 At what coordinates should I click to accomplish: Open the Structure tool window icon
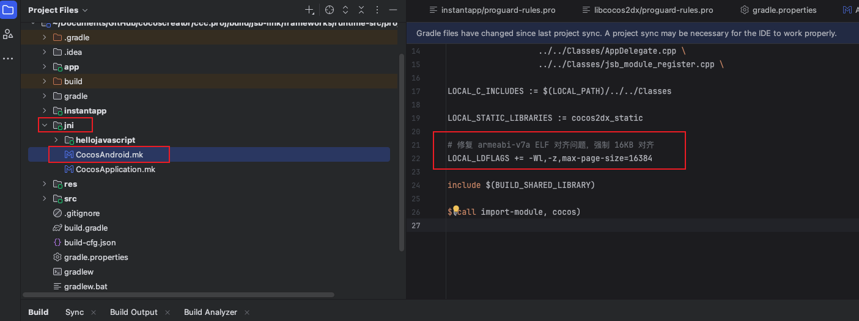click(x=9, y=34)
